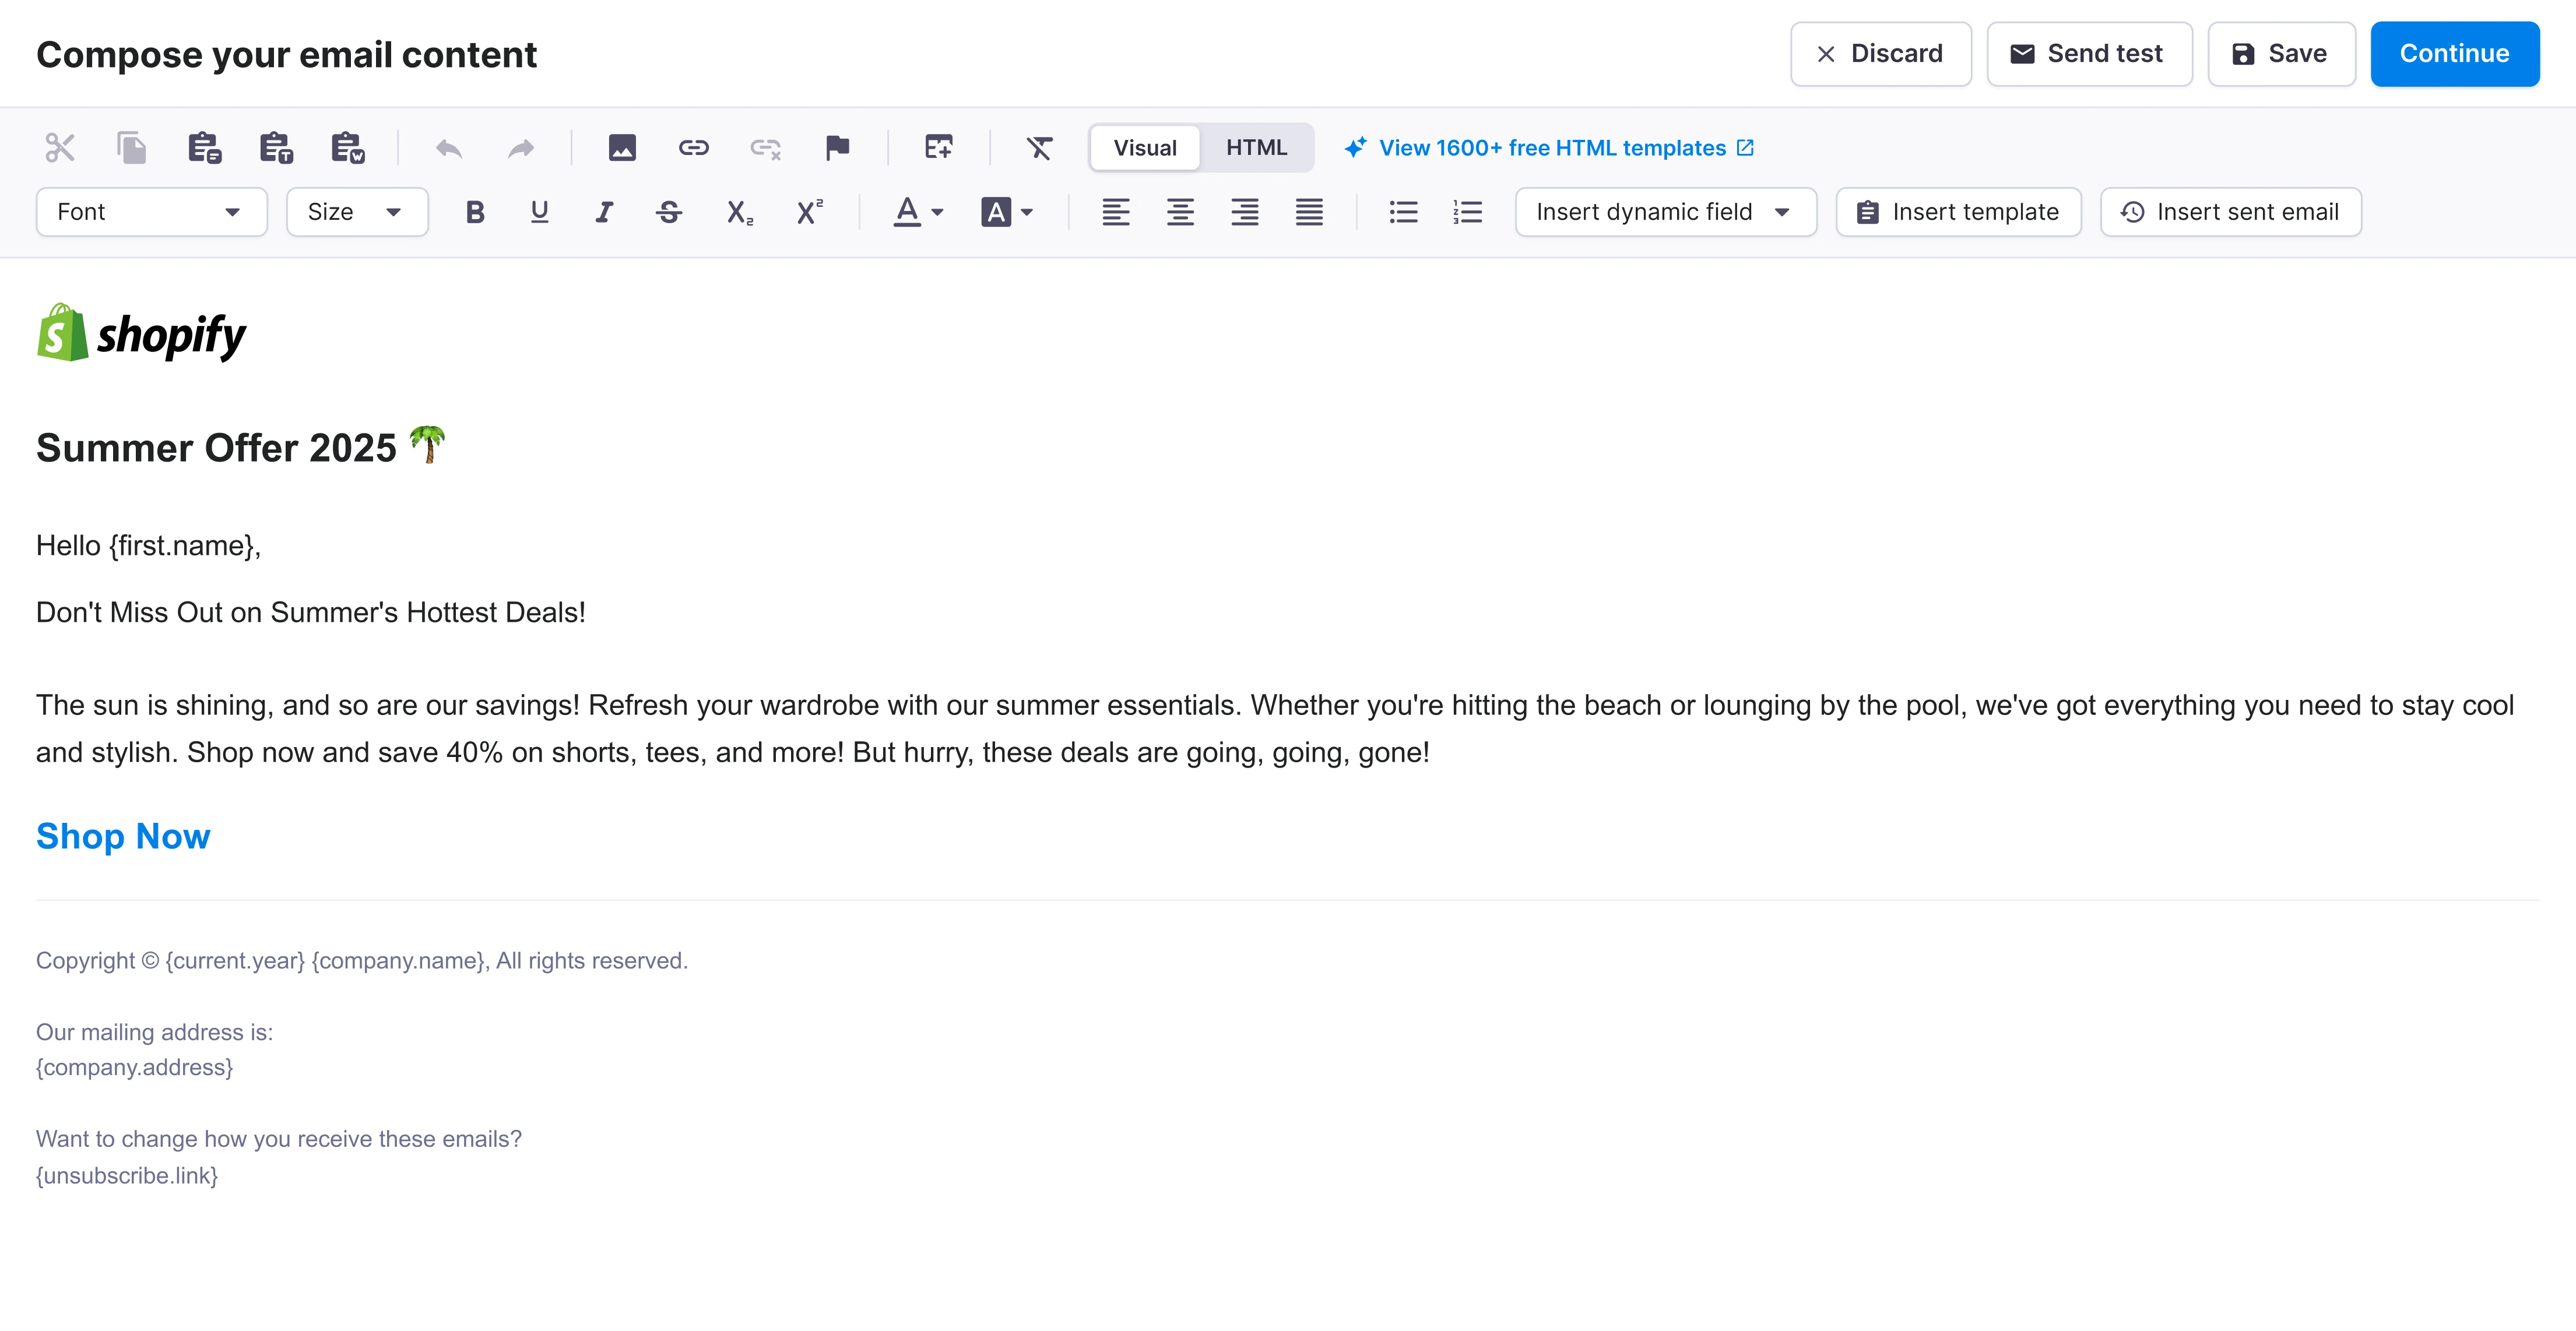Insert a numbered list
The height and width of the screenshot is (1331, 2576).
[1468, 212]
